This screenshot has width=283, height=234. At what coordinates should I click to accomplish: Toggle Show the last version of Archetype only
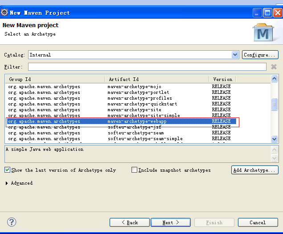8,170
